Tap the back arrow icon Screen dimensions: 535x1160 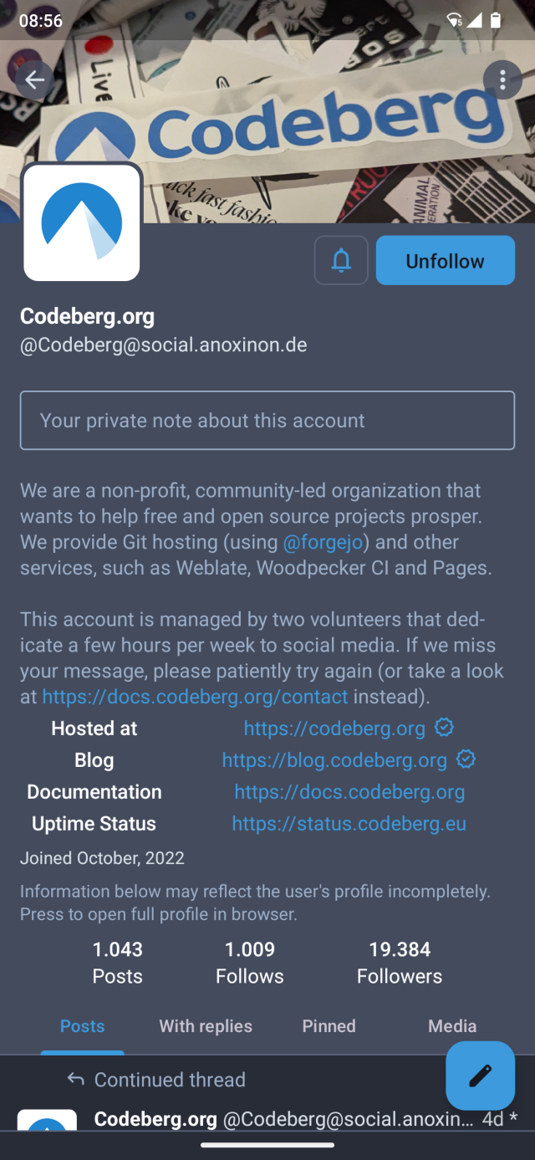click(x=35, y=80)
